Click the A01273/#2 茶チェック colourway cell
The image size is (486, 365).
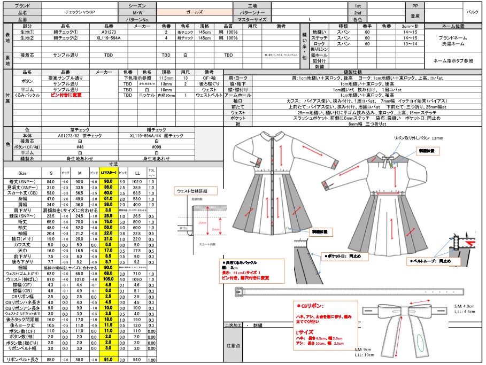pos(80,136)
